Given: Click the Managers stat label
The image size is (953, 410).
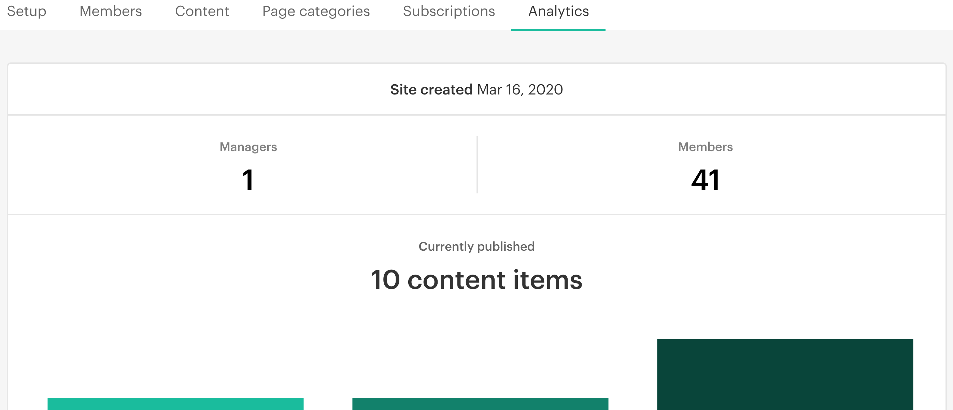Looking at the screenshot, I should pyautogui.click(x=248, y=147).
